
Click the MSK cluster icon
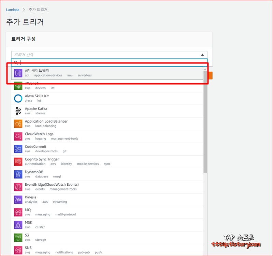(18, 225)
